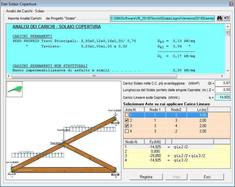Uncheck the checkbox for Asta 2
The image size is (235, 187).
127,120
